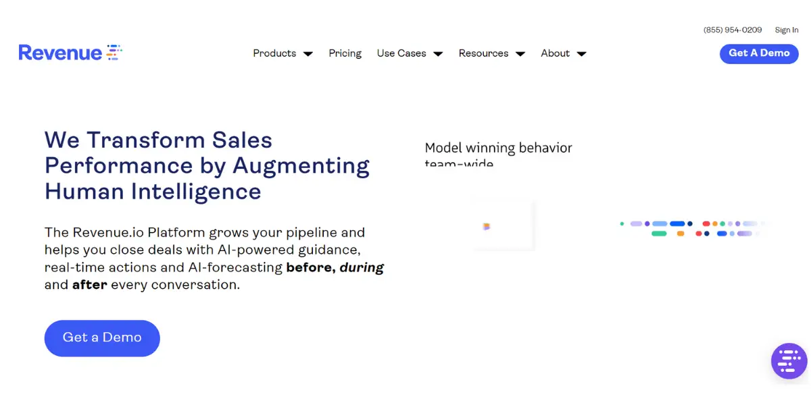
Task: Click the Sign In link
Action: click(x=787, y=30)
